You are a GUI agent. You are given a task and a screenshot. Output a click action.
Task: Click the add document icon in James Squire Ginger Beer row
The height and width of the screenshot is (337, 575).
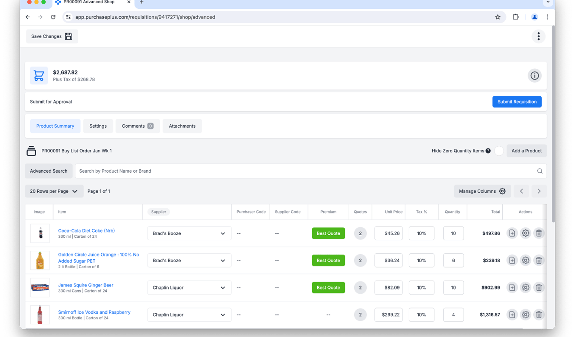tap(512, 287)
